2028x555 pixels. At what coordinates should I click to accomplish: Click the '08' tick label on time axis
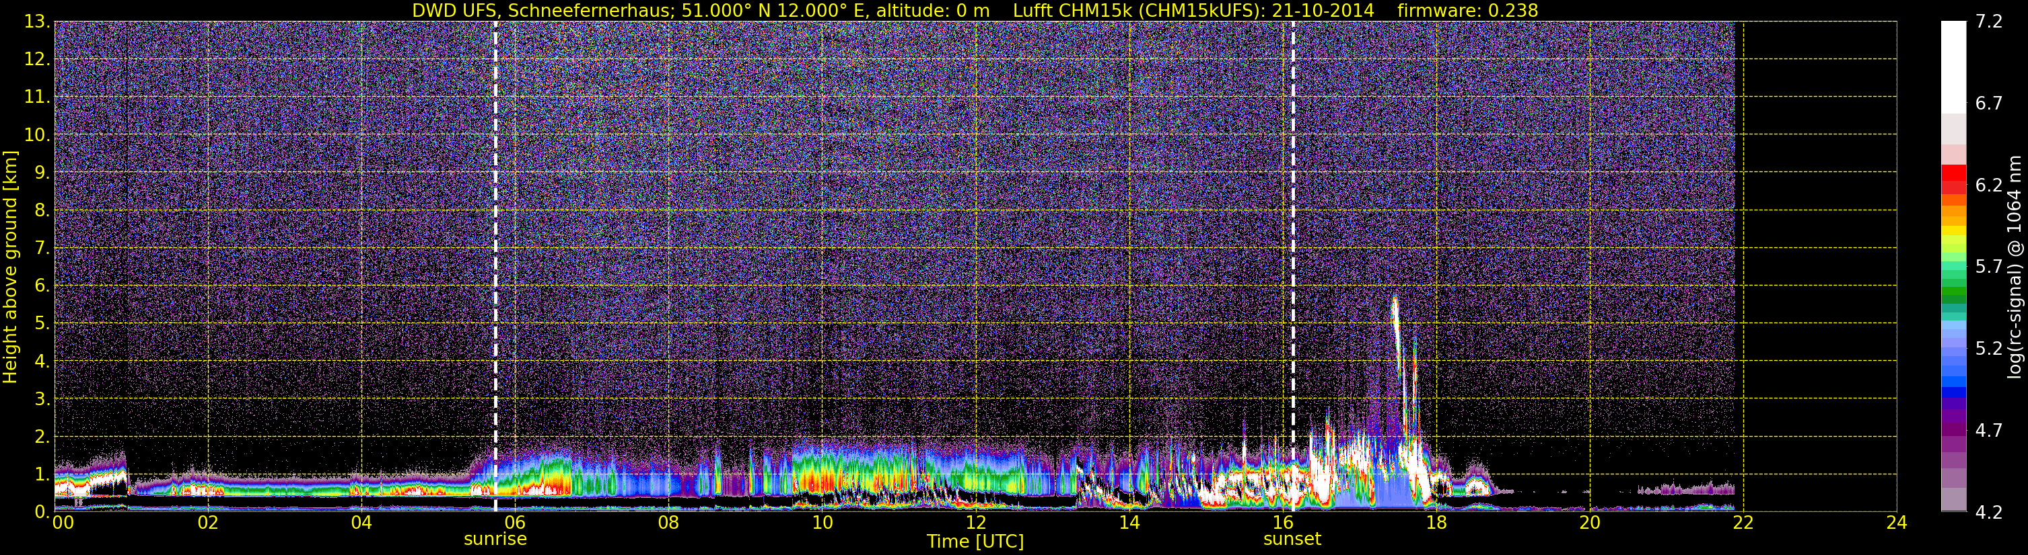coord(668,523)
